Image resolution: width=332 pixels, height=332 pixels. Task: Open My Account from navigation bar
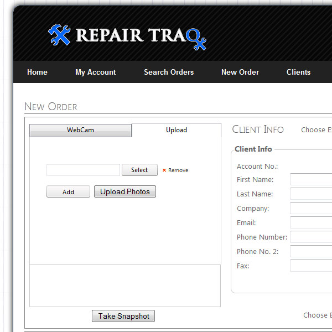95,72
